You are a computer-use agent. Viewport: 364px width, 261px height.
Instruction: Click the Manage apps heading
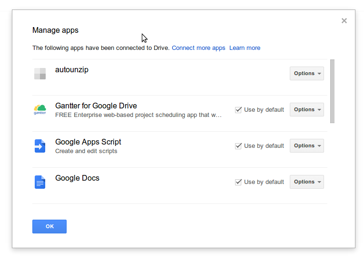pos(56,30)
